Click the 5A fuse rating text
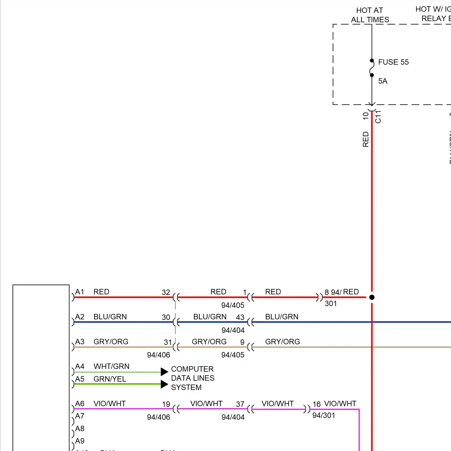 pyautogui.click(x=383, y=81)
